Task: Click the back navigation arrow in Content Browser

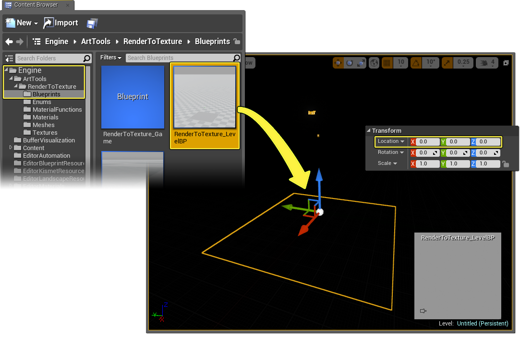Action: pos(9,42)
